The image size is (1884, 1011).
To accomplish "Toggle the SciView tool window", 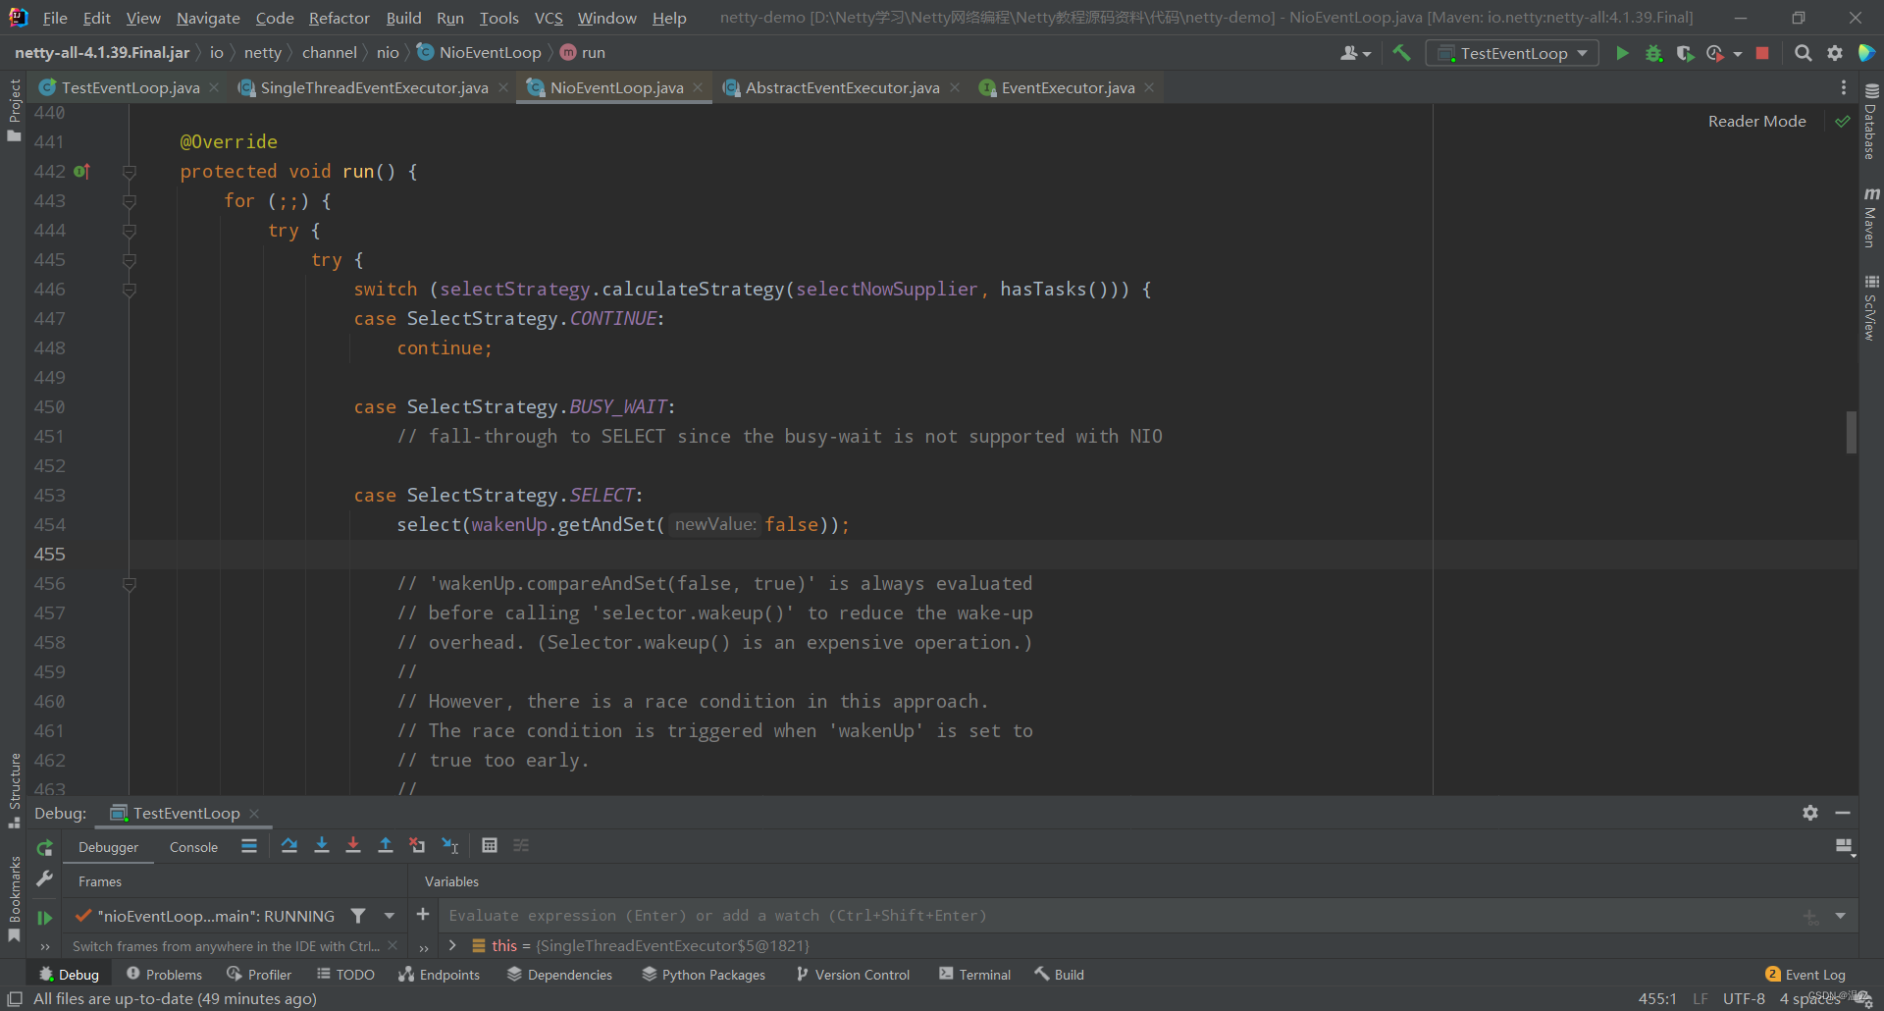I will pyautogui.click(x=1871, y=307).
